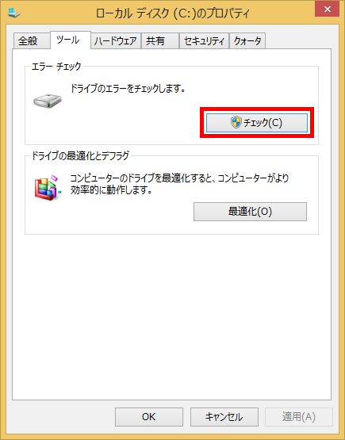Switch to the クォータ tab

[247, 41]
